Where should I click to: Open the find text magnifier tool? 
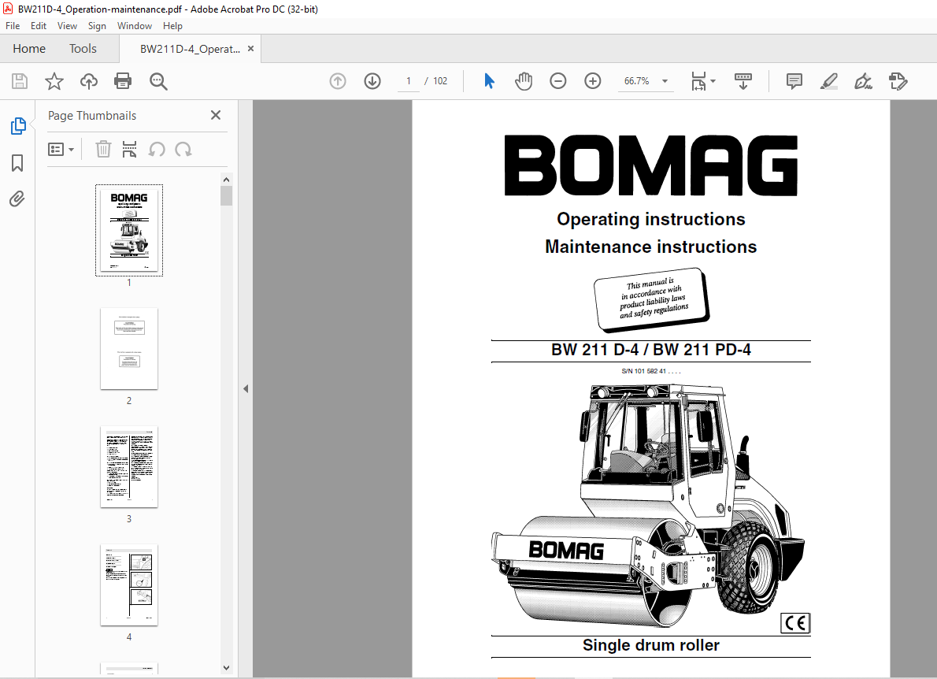pyautogui.click(x=158, y=81)
